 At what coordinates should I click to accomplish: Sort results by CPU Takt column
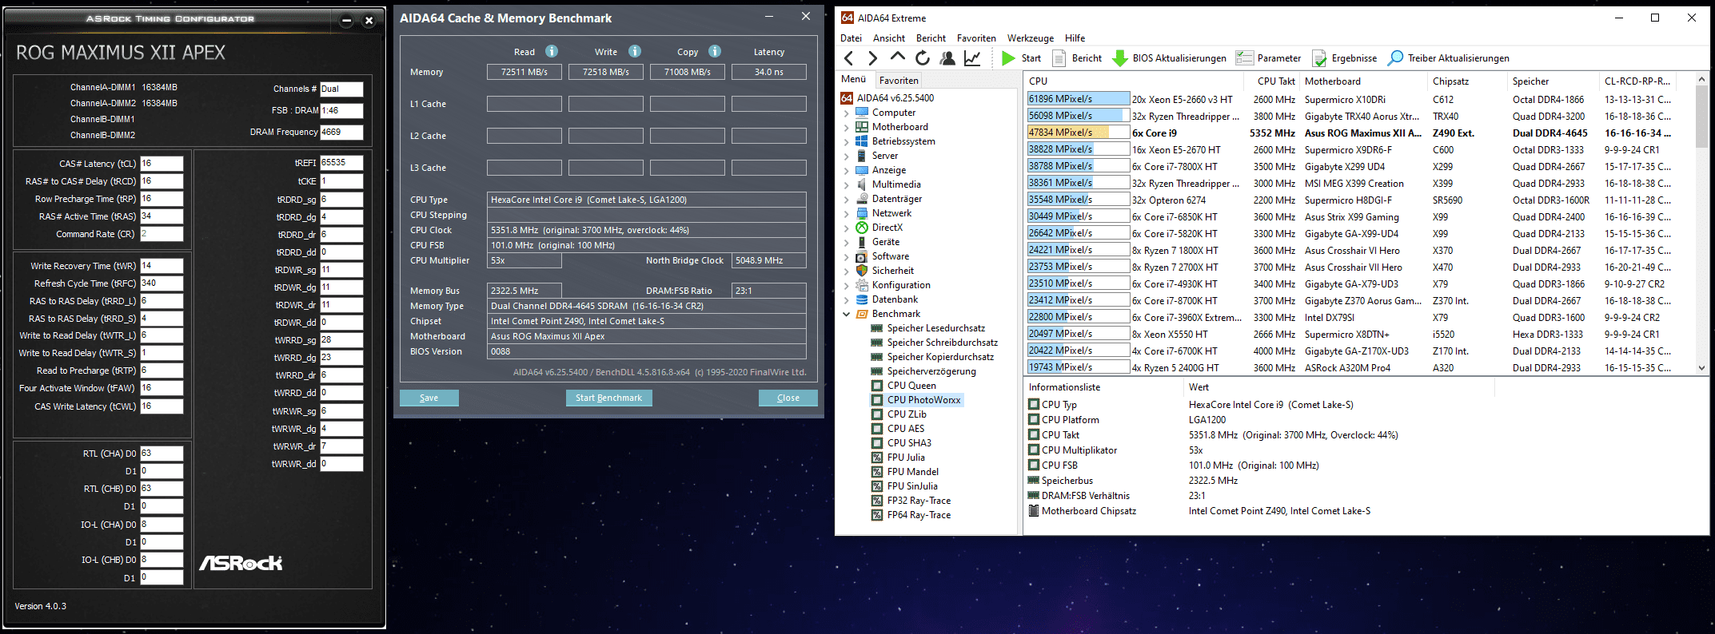[1274, 81]
